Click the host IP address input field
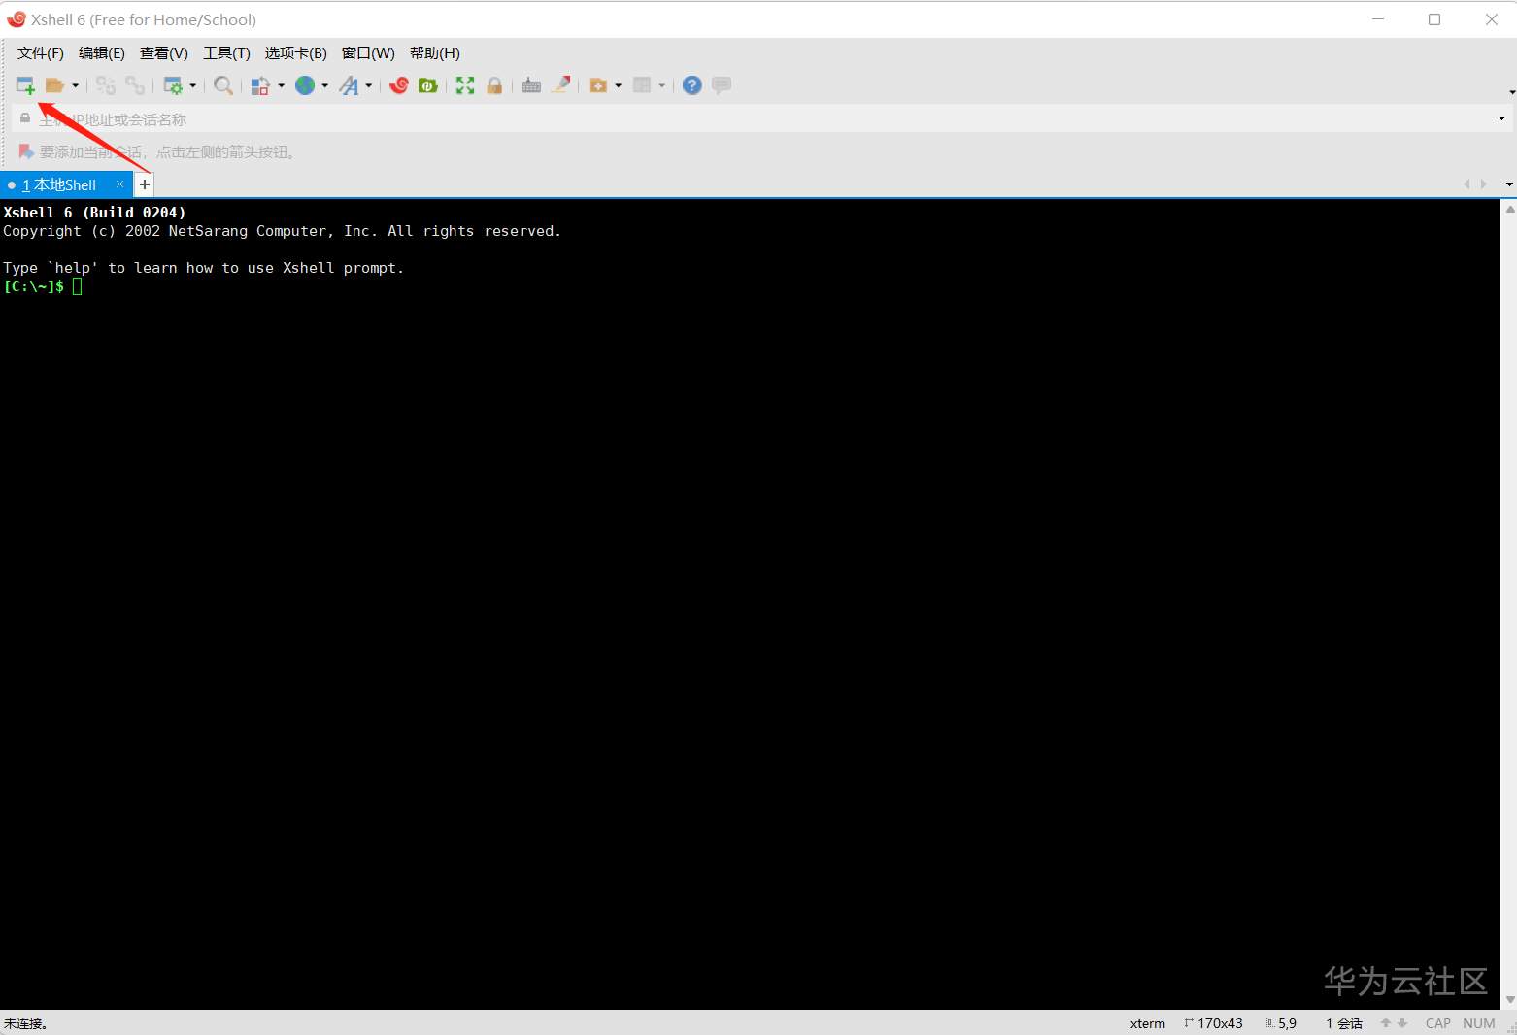This screenshot has height=1035, width=1517. point(764,119)
